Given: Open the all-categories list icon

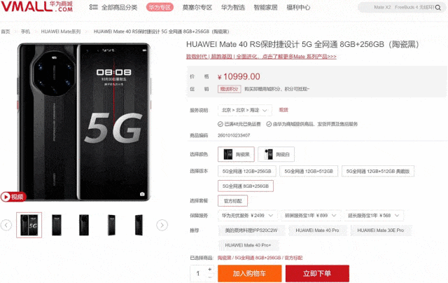Looking at the screenshot, I should [93, 7].
